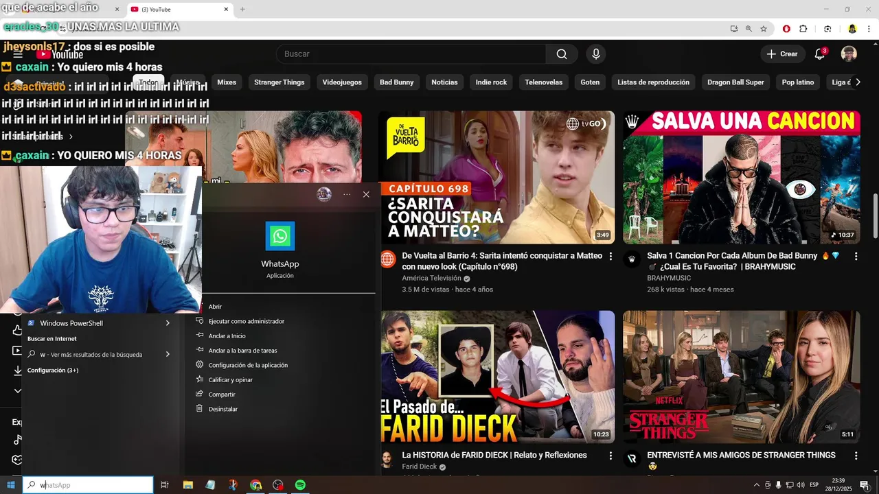Image resolution: width=879 pixels, height=494 pixels.
Task: Open File Explorer from taskbar
Action: 187,485
